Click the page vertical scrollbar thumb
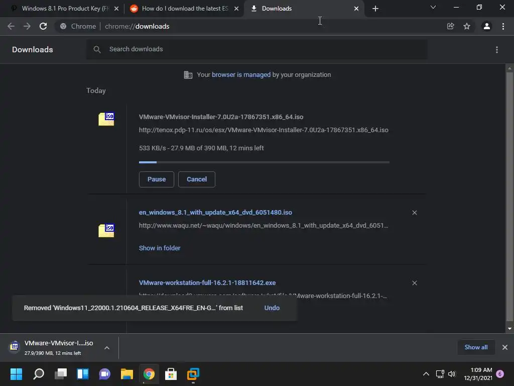This screenshot has width=514, height=386. (509, 197)
